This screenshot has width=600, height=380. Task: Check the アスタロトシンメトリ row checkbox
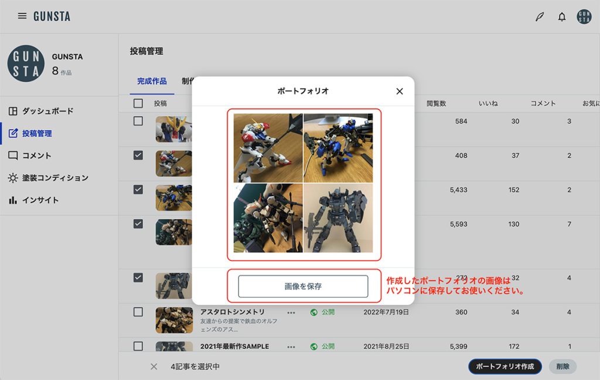point(138,312)
